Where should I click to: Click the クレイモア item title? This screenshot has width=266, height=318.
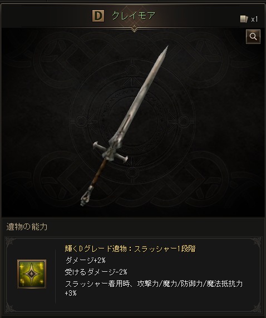coord(134,16)
